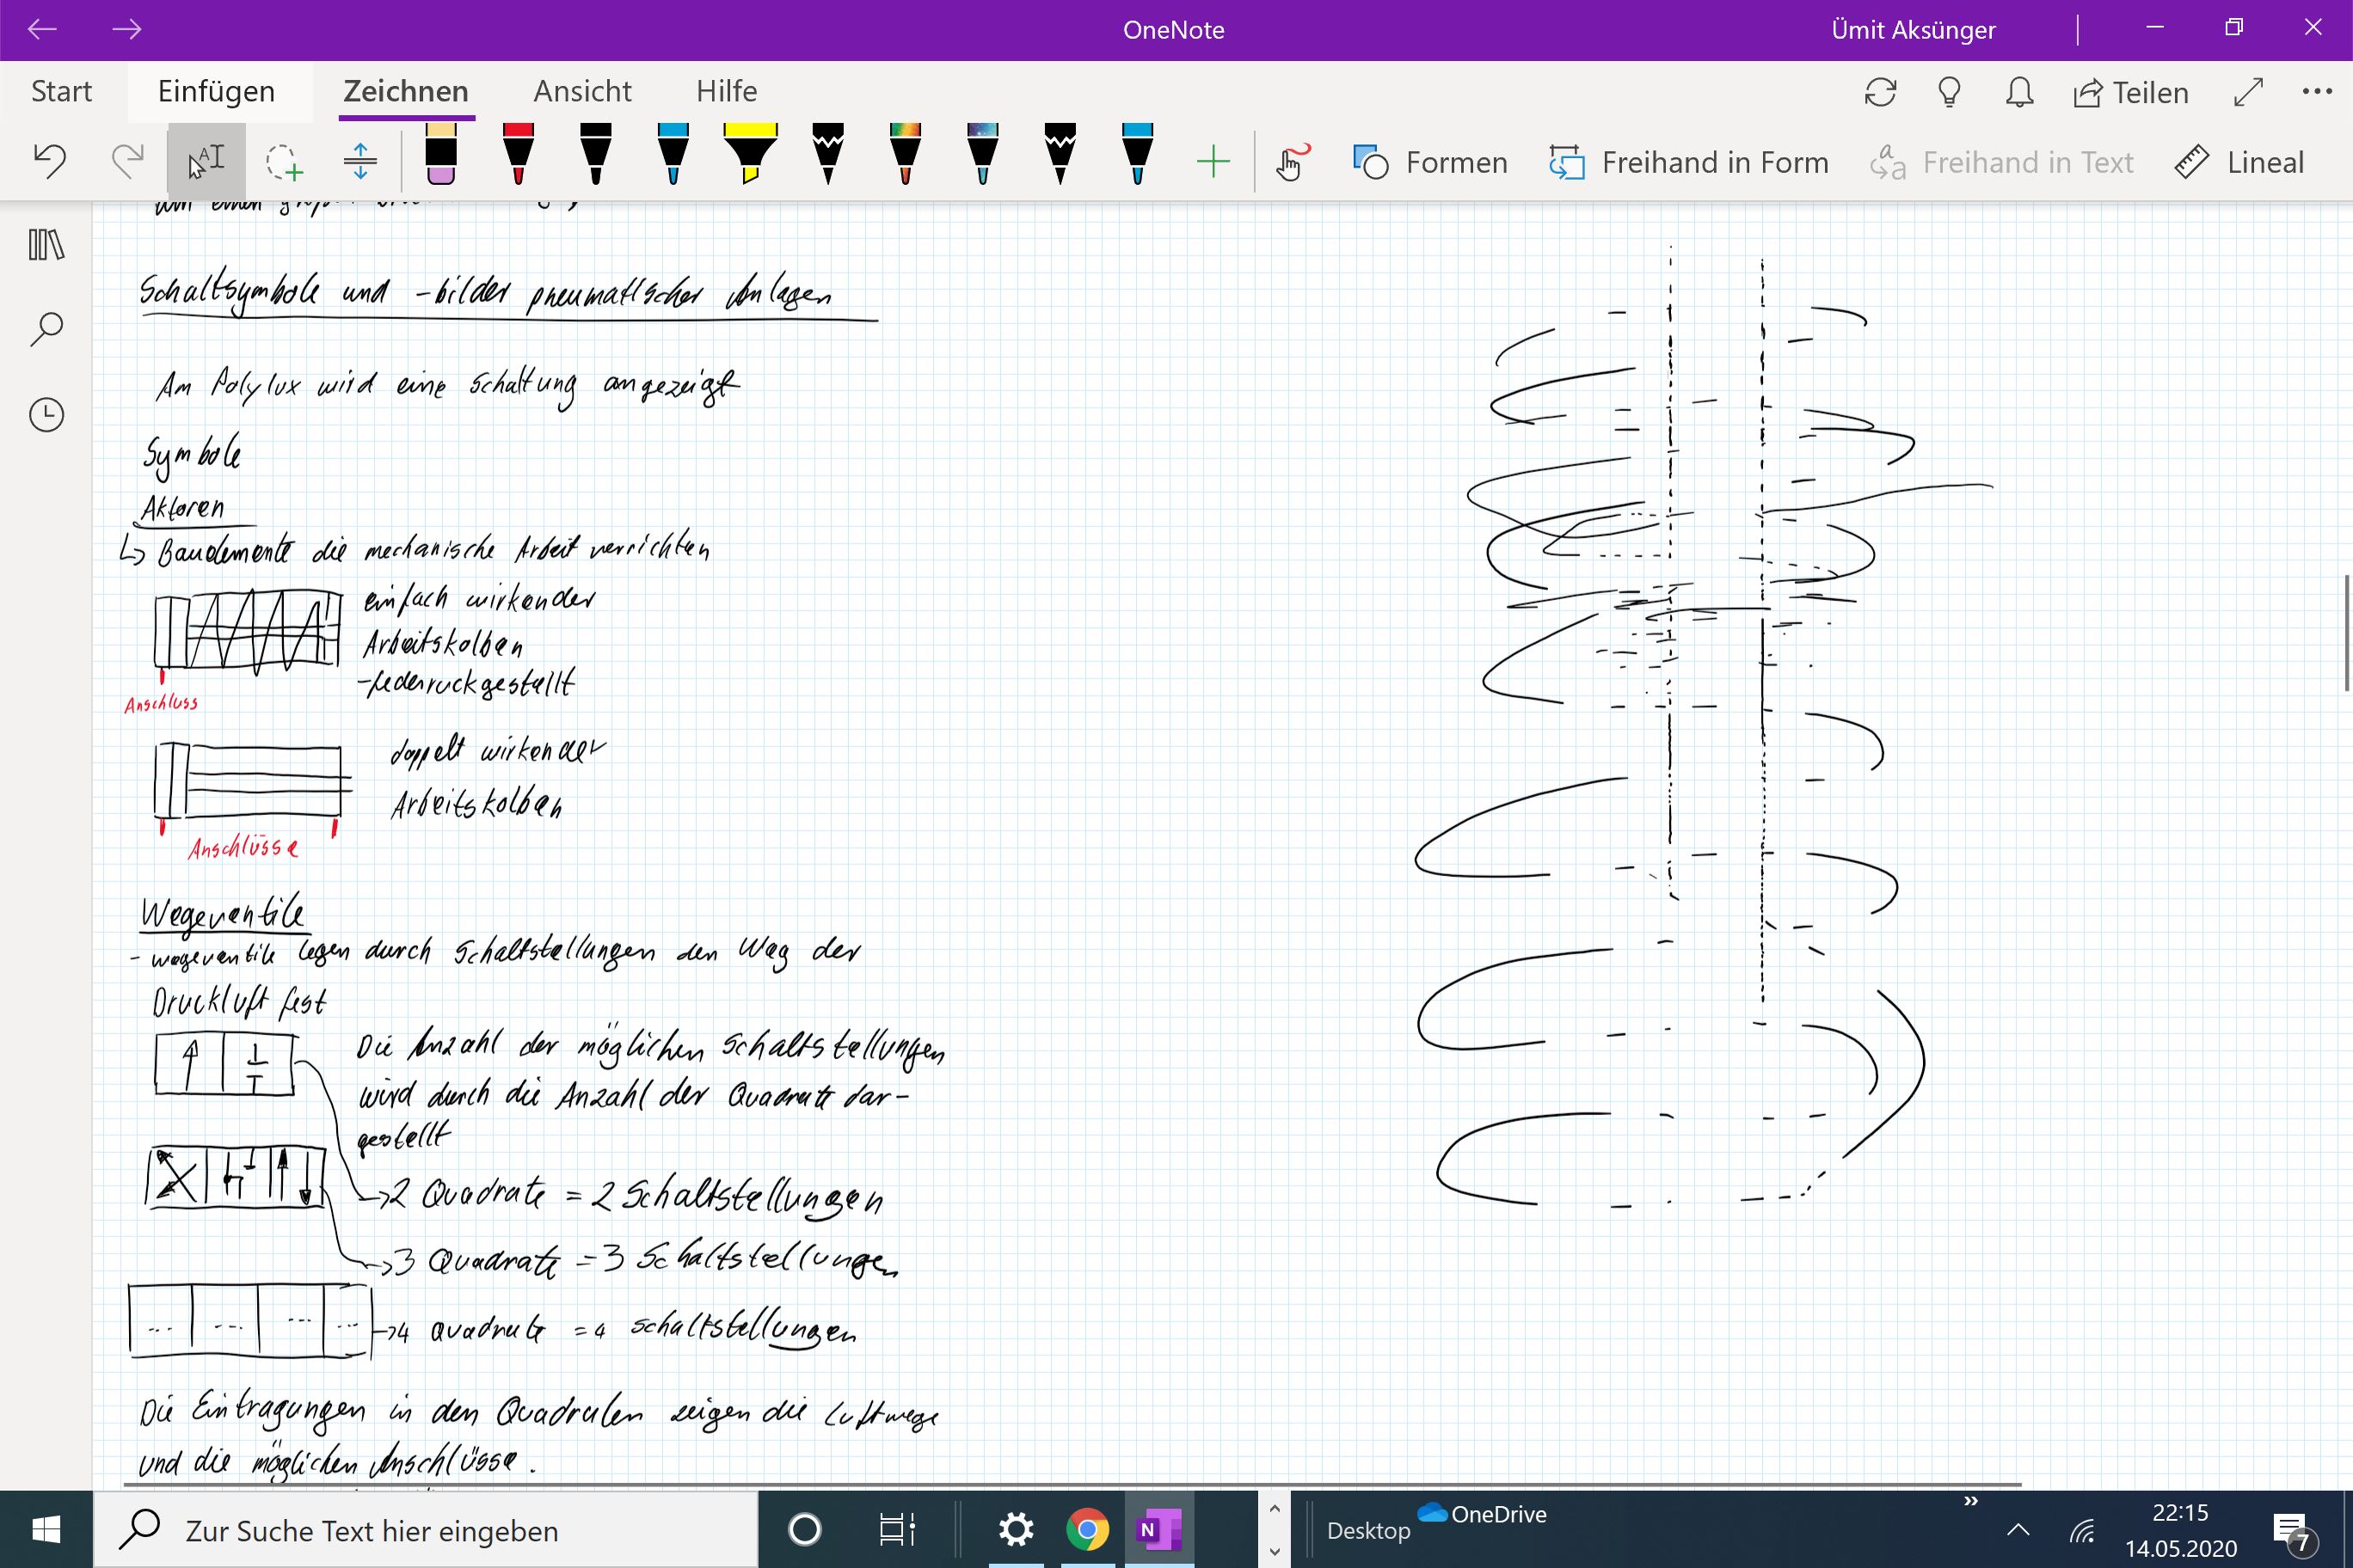Click the Redo arrow icon
The height and width of the screenshot is (1568, 2353).
click(x=127, y=161)
